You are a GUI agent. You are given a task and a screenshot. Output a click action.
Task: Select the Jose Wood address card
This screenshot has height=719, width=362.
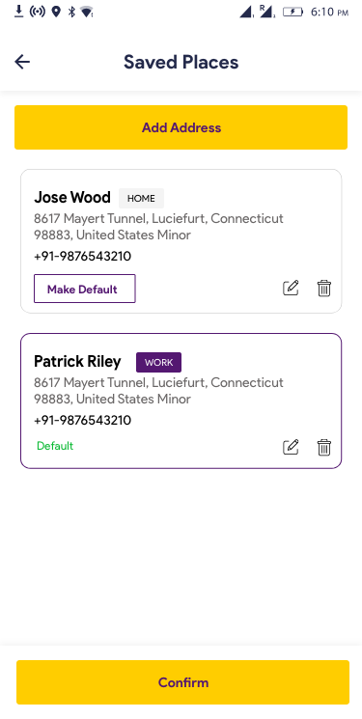(181, 241)
